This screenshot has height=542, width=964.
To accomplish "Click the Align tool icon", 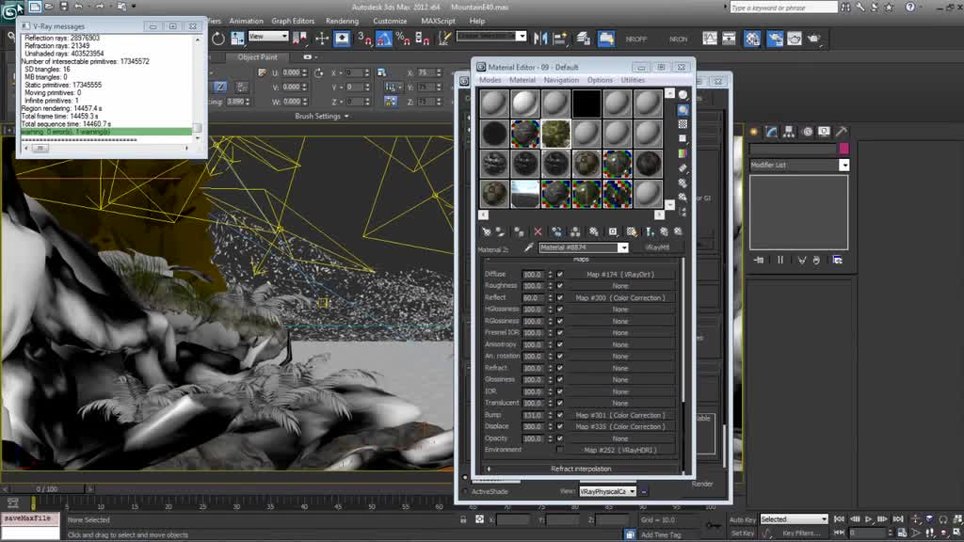I will [x=560, y=39].
